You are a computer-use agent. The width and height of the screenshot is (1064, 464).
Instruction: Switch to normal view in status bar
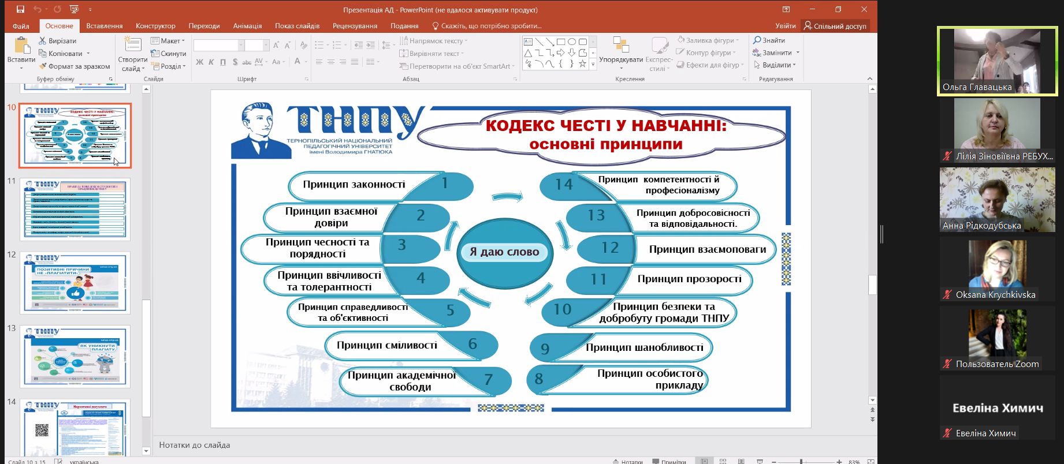704,461
